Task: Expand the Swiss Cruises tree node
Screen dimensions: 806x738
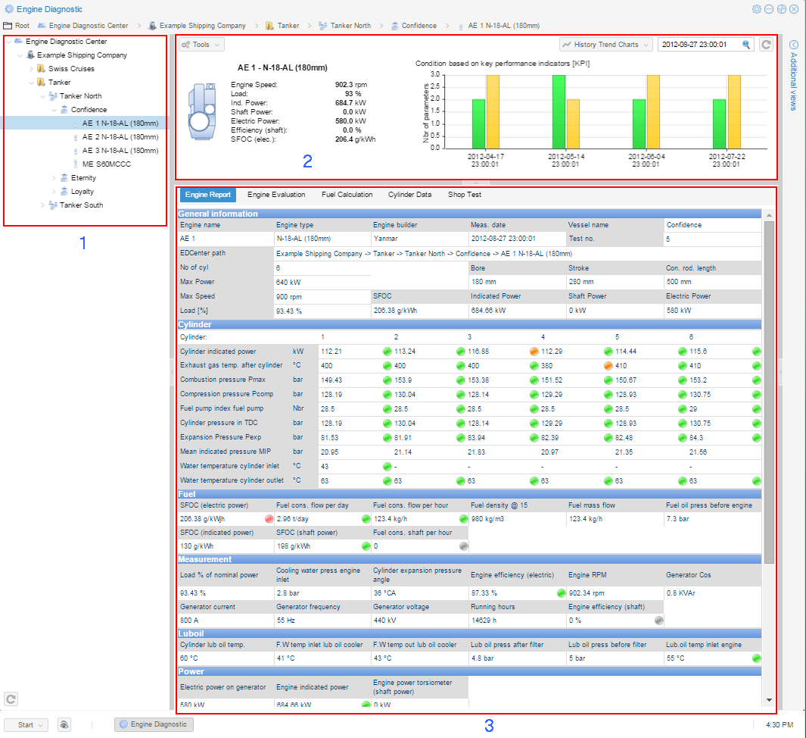Action: click(32, 69)
